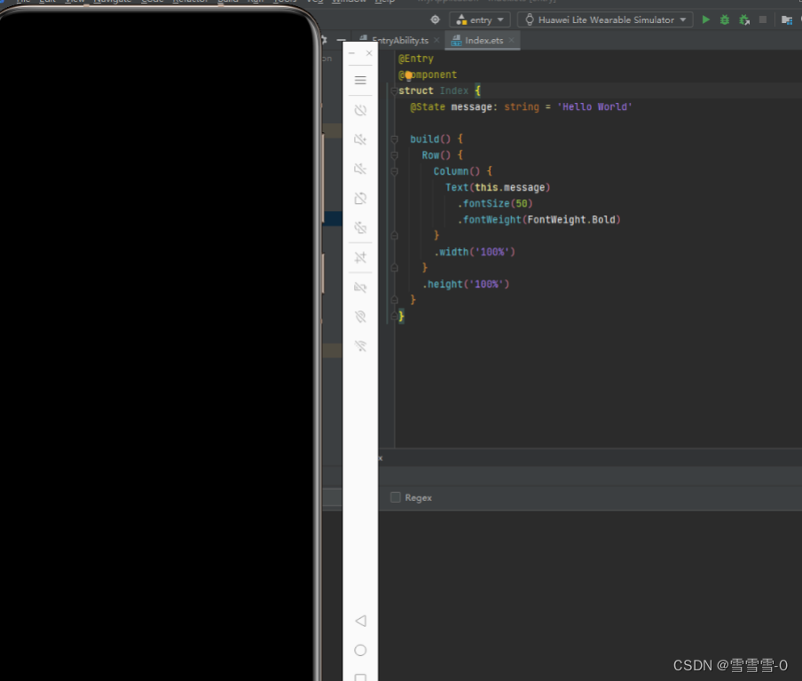Click the @State message declaration

click(x=521, y=107)
